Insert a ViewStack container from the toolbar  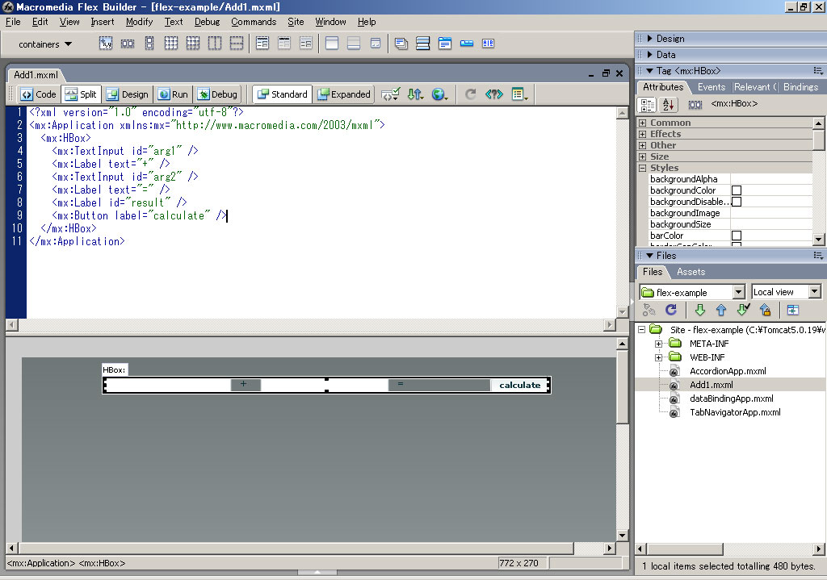[401, 44]
